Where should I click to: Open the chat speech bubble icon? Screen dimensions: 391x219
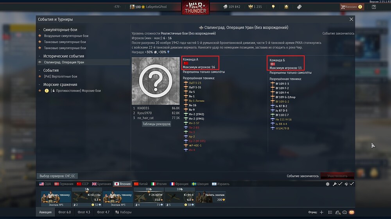coord(344,212)
